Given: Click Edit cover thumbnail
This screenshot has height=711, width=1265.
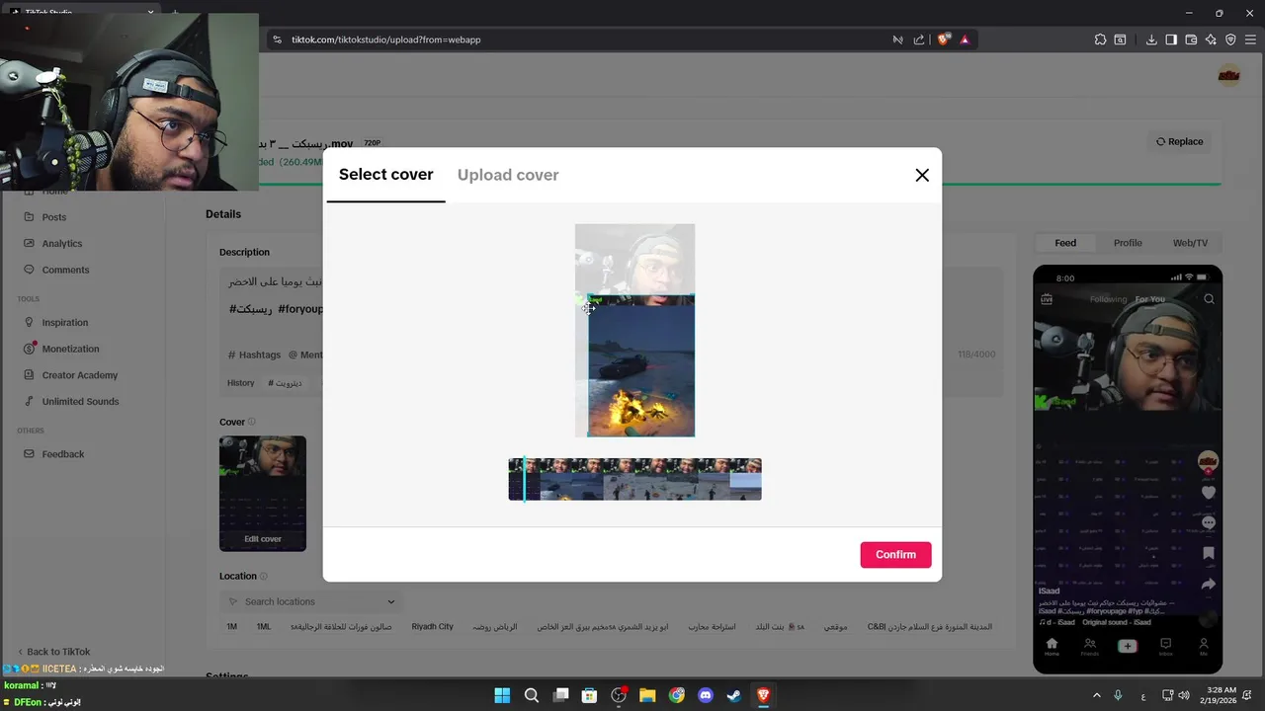Looking at the screenshot, I should click(263, 494).
